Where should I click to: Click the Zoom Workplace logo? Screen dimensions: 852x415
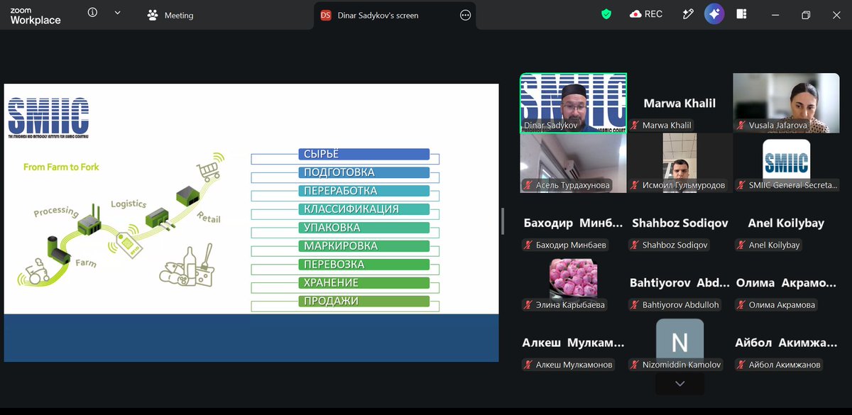[35, 16]
